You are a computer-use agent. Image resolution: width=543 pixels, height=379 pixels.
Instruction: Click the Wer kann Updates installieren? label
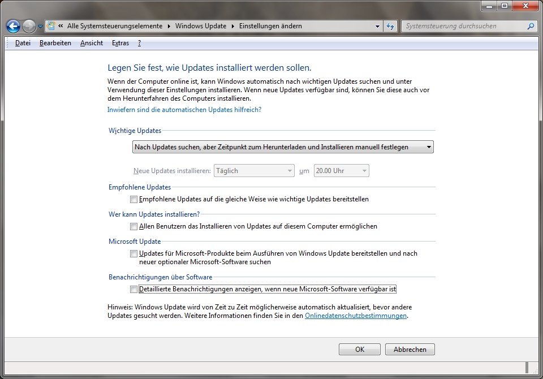click(154, 214)
